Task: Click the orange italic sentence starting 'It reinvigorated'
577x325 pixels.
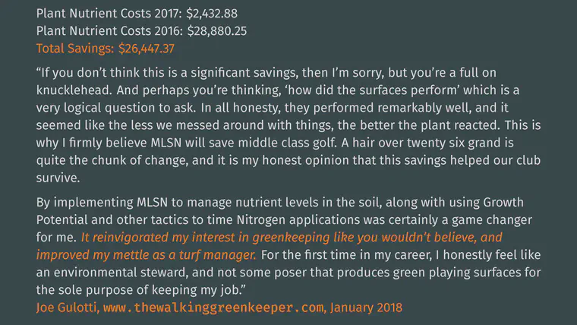Action: pyautogui.click(x=269, y=246)
